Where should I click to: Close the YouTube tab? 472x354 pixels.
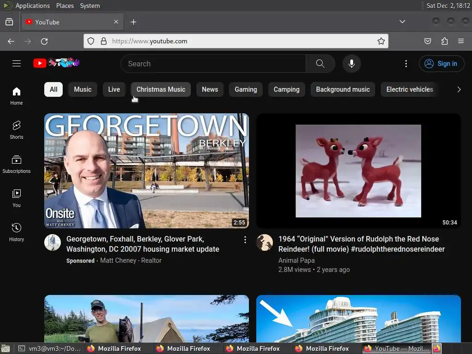click(116, 22)
